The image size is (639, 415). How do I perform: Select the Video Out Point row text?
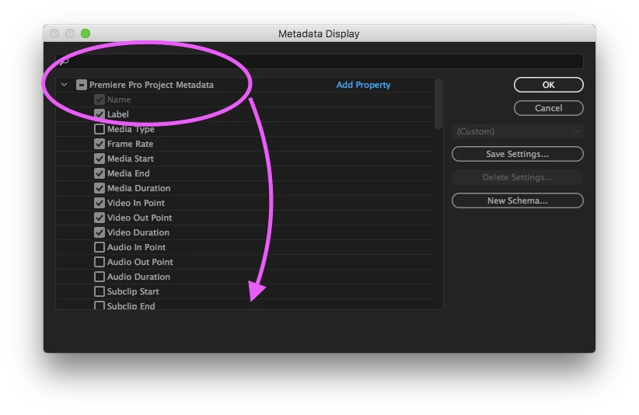click(x=139, y=218)
